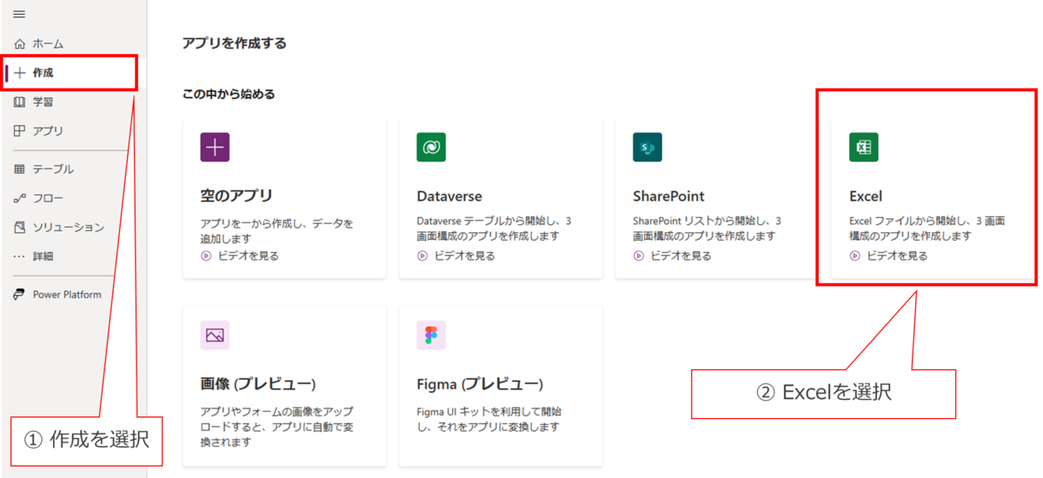The image size is (1043, 478).
Task: Click the 空のアプリ card description text
Action: (x=277, y=230)
